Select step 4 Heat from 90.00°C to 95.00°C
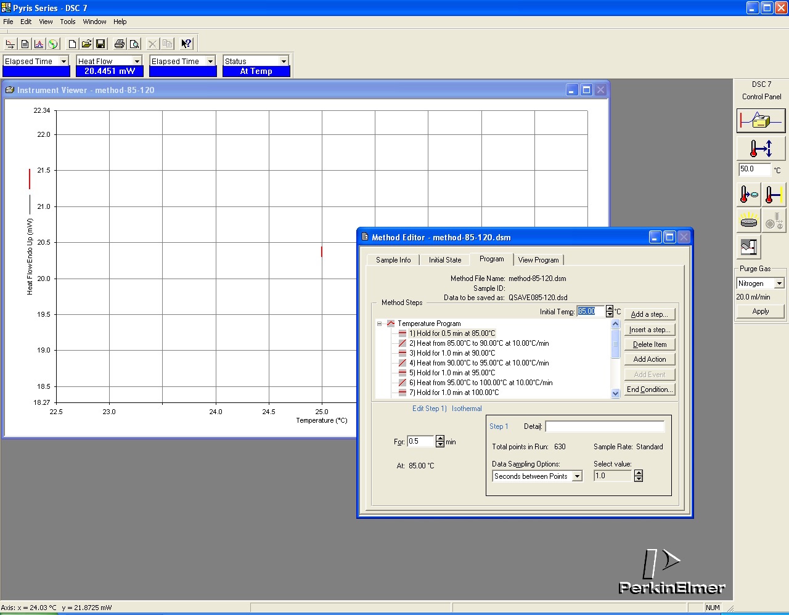The width and height of the screenshot is (789, 615). [479, 363]
